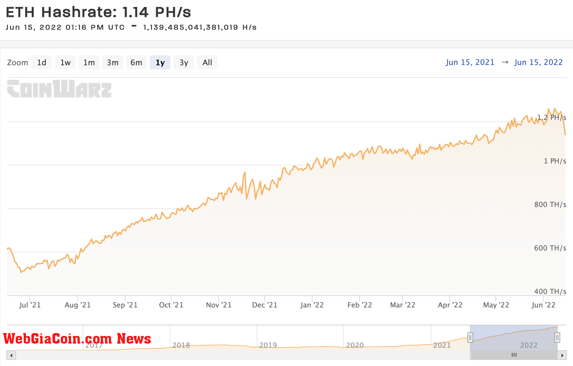Show All hashrate history

click(x=207, y=62)
